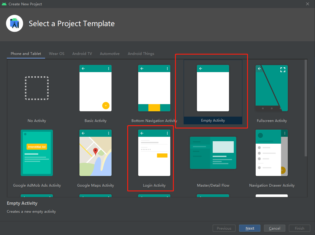Image resolution: width=315 pixels, height=235 pixels.
Task: Pick the Bottom Navigation Activity thumbnail
Action: coord(154,88)
